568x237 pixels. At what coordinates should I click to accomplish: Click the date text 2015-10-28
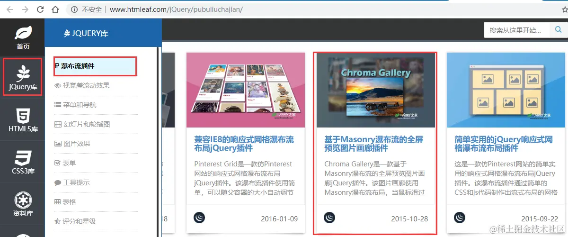coord(409,219)
